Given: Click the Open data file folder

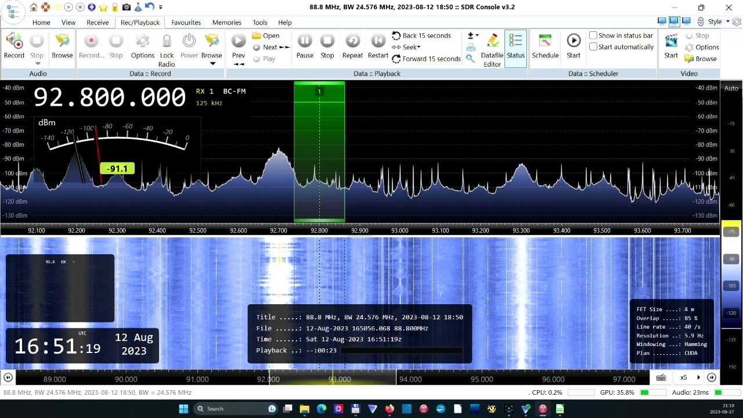Looking at the screenshot, I should (x=266, y=35).
